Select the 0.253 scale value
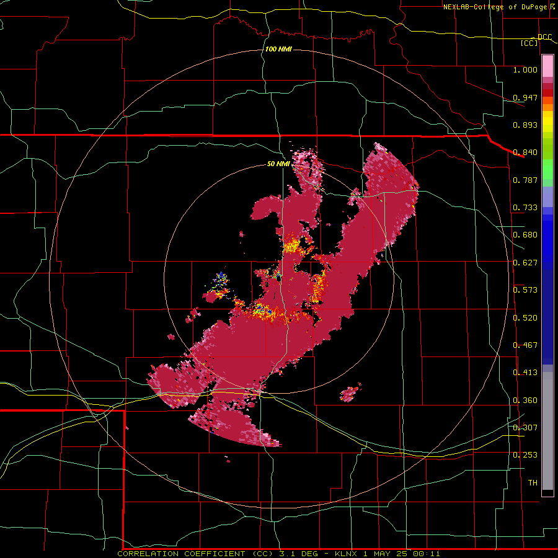 (x=525, y=455)
